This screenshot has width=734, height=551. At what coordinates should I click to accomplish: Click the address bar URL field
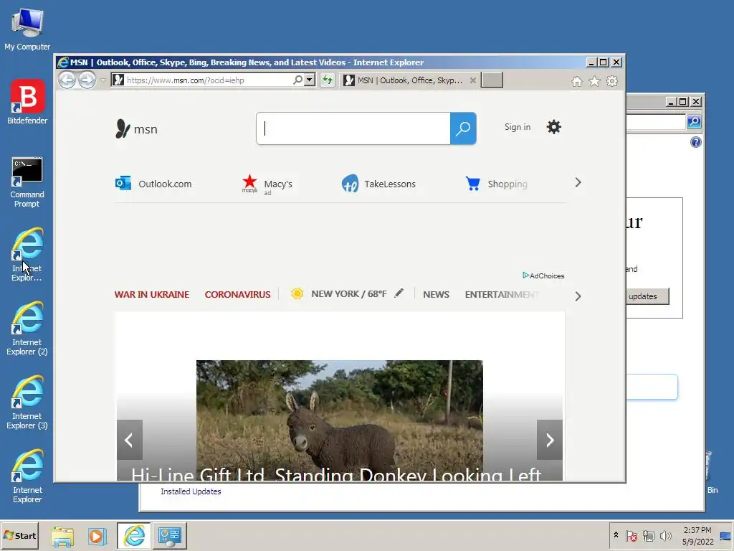tap(202, 80)
